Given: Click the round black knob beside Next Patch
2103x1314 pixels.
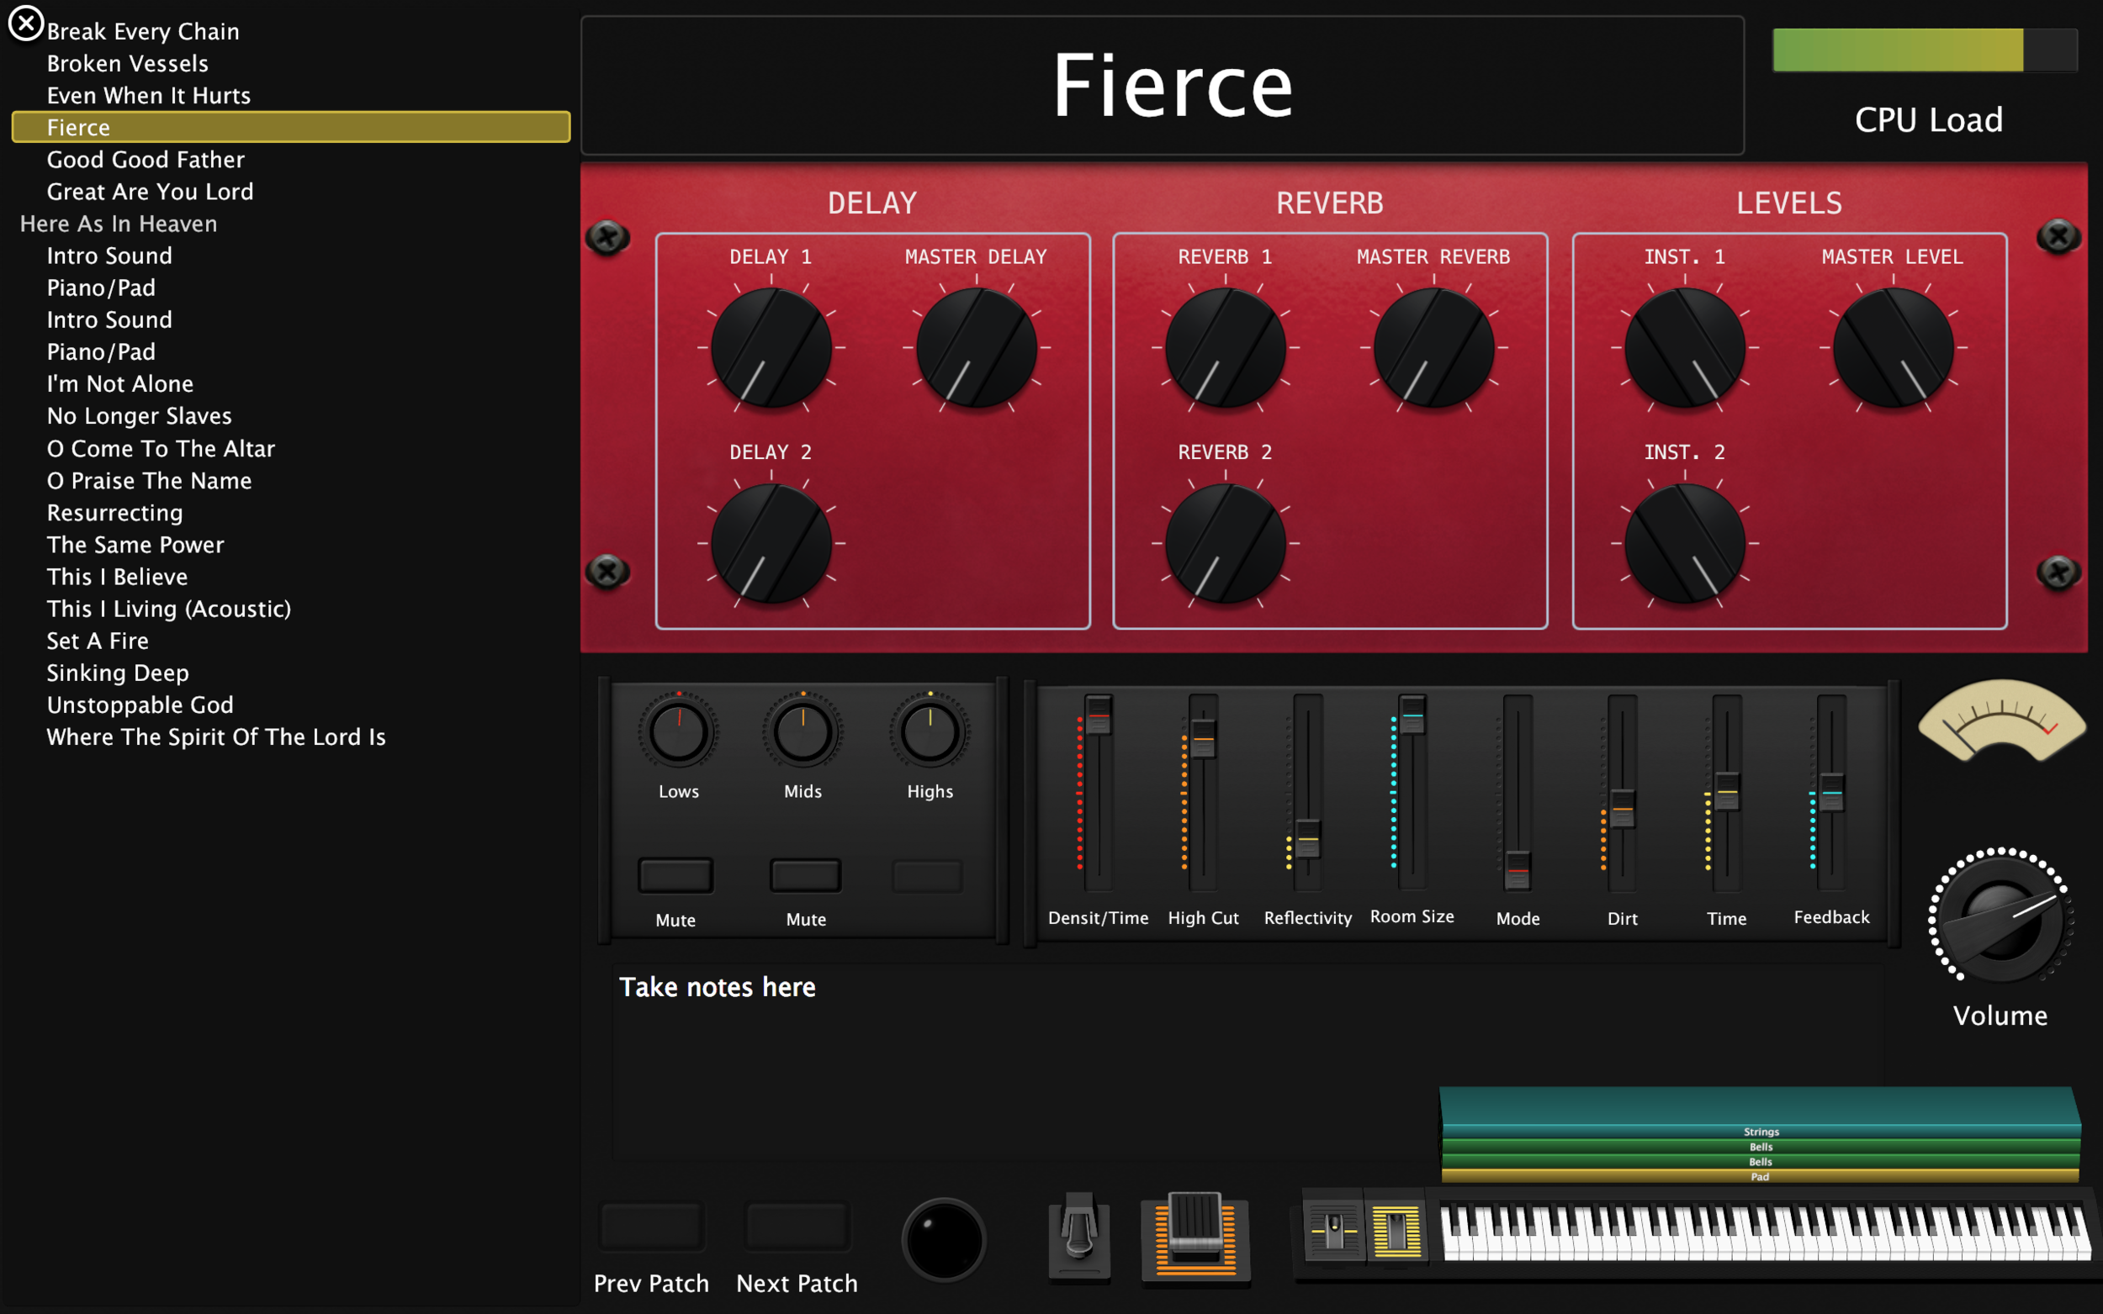Looking at the screenshot, I should click(943, 1239).
